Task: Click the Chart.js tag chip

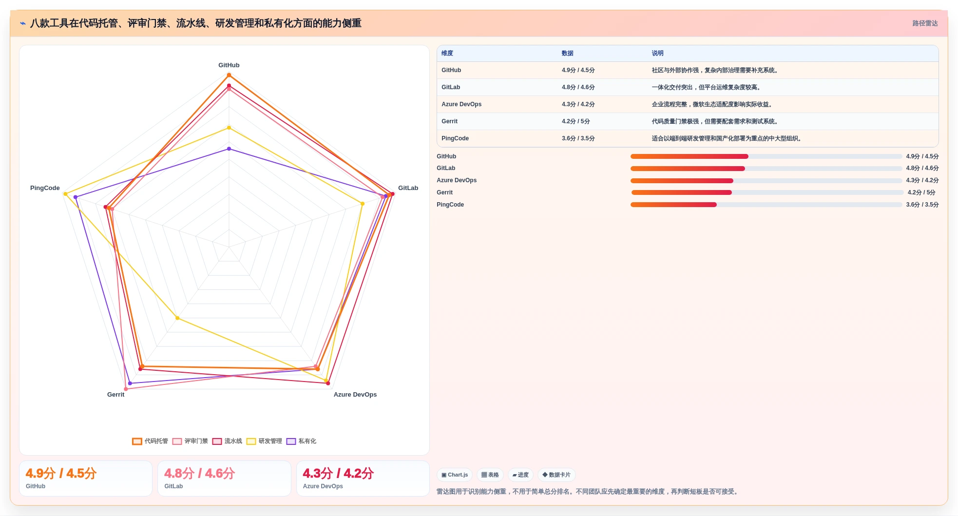Action: (x=455, y=475)
